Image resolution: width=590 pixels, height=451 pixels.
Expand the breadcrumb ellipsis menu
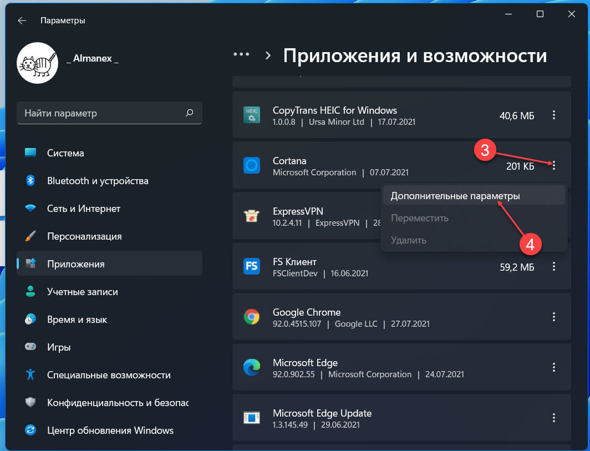[241, 54]
